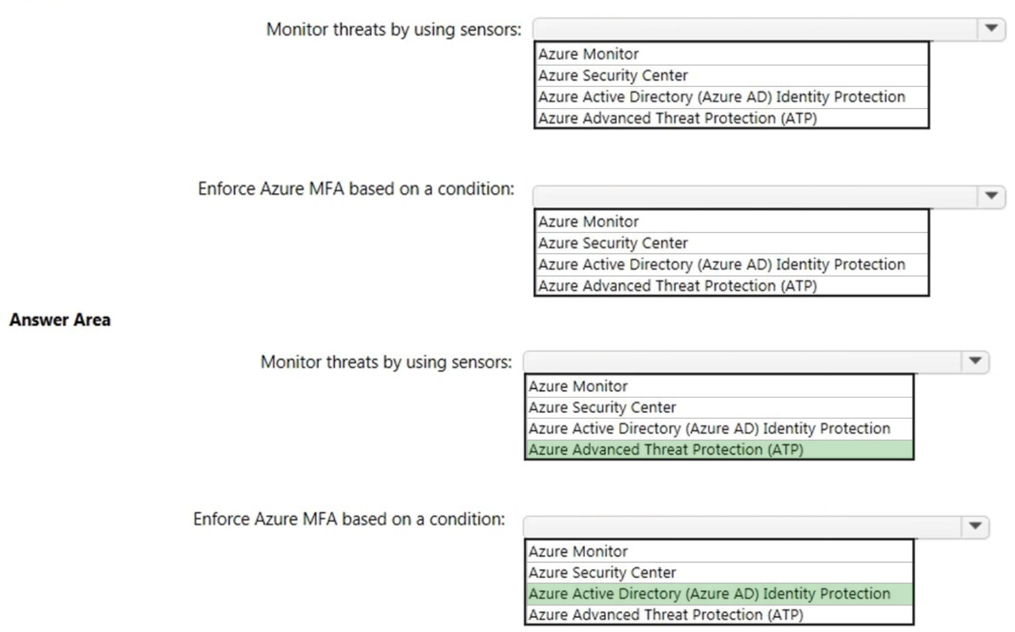Pick Azure AD Identity Protection in upper MFA list
1015x632 pixels.
tap(721, 264)
